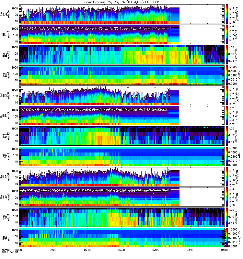This screenshot has width=243, height=259.
Task: Click the 'tha fbk edc12' y-axis label
Action: 6,54
